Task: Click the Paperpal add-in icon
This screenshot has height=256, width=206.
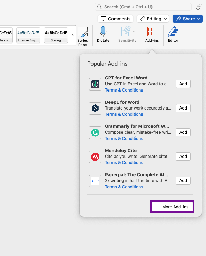Action: point(95,181)
